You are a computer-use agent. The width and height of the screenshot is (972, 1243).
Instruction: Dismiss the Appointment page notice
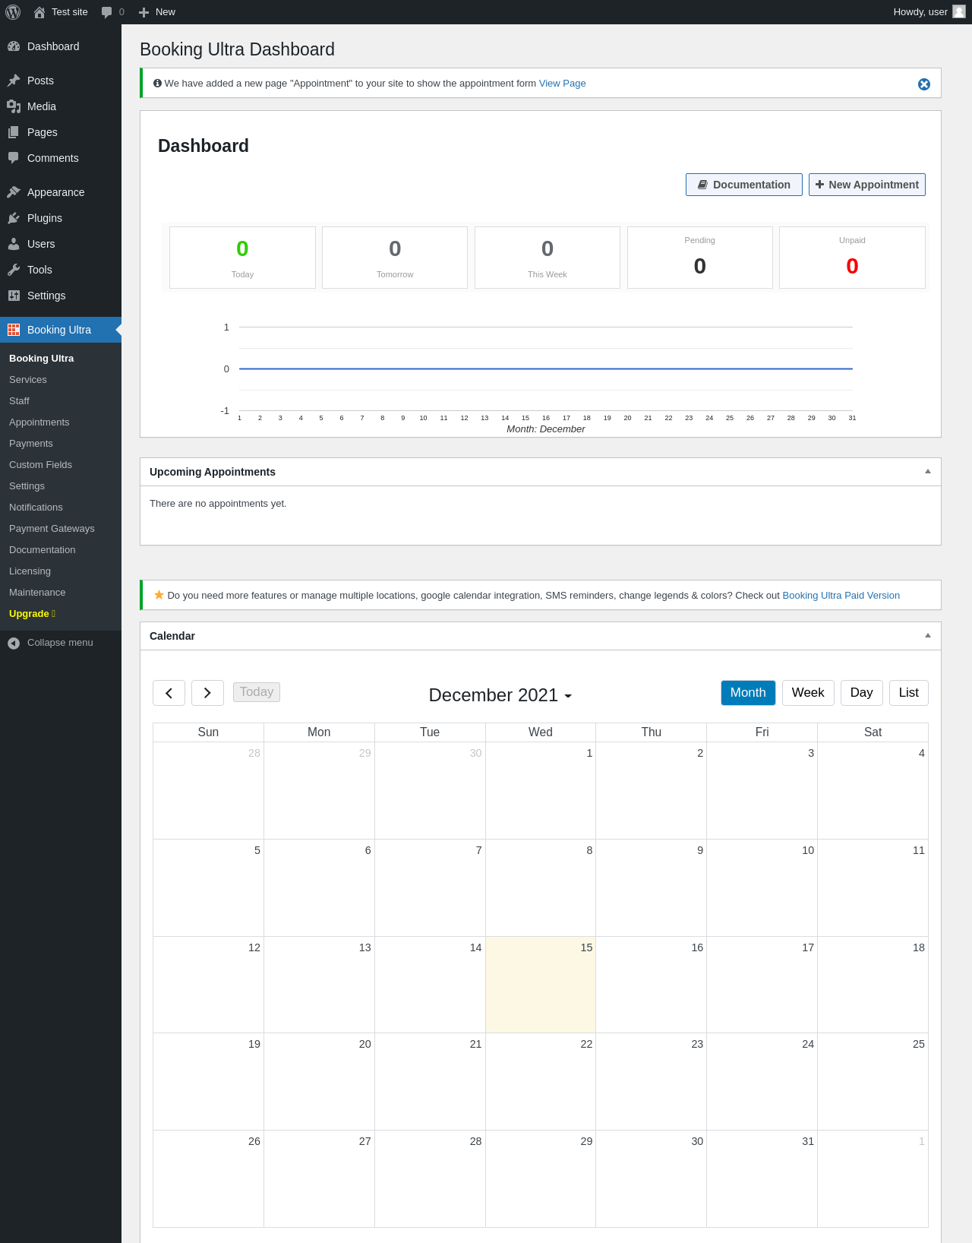click(x=924, y=84)
